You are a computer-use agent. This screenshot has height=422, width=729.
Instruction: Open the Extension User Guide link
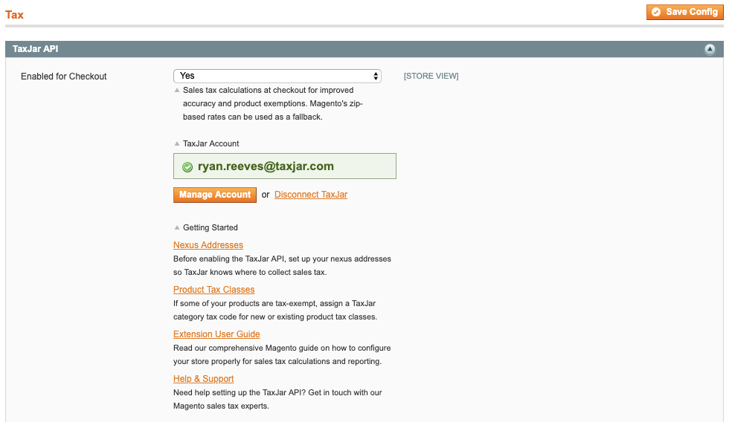216,334
